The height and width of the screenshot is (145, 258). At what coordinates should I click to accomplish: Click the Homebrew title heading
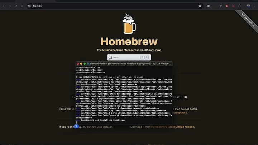(129, 41)
